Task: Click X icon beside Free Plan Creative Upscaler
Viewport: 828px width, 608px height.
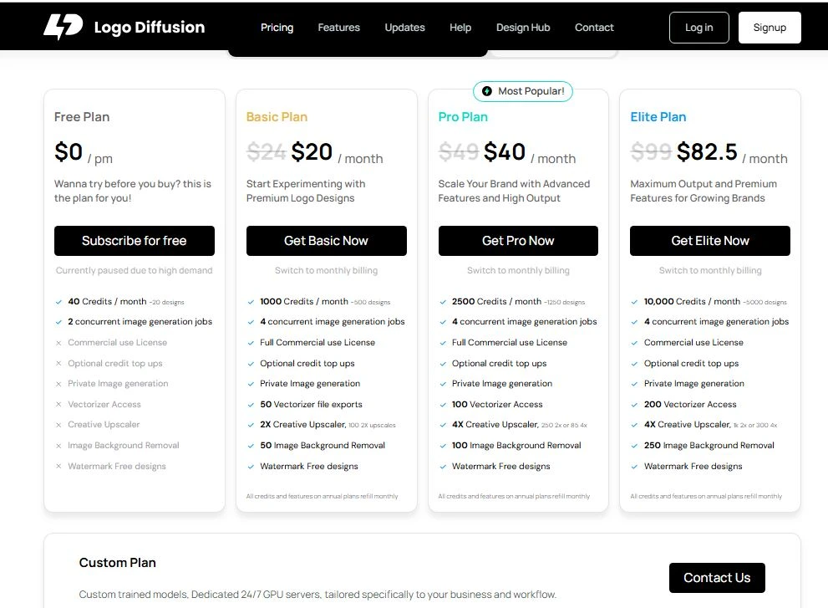Action: point(58,425)
